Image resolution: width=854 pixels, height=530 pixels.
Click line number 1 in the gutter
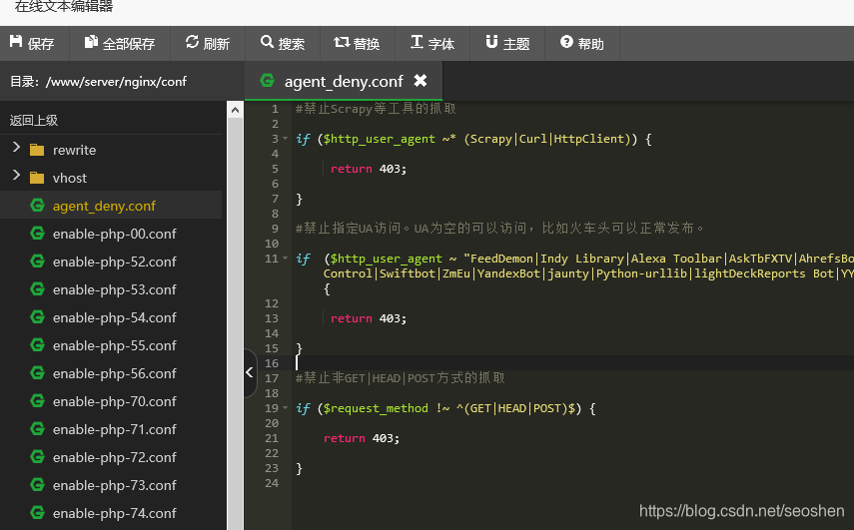[275, 109]
